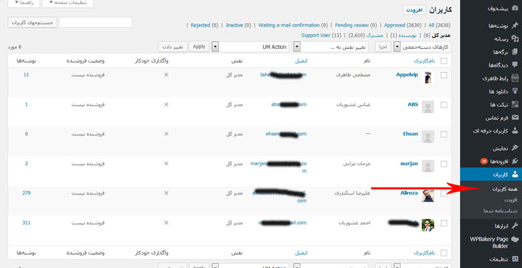Open the کاربران حرفه ای person icon
The image size is (522, 268).
click(515, 131)
